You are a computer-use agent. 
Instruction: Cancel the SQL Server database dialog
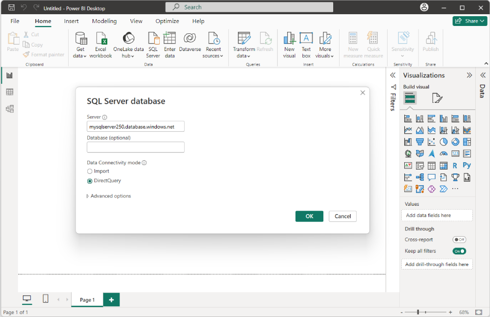pyautogui.click(x=343, y=217)
